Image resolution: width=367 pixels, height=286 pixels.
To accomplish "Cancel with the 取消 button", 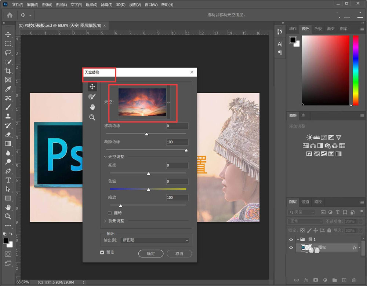I will (x=179, y=253).
